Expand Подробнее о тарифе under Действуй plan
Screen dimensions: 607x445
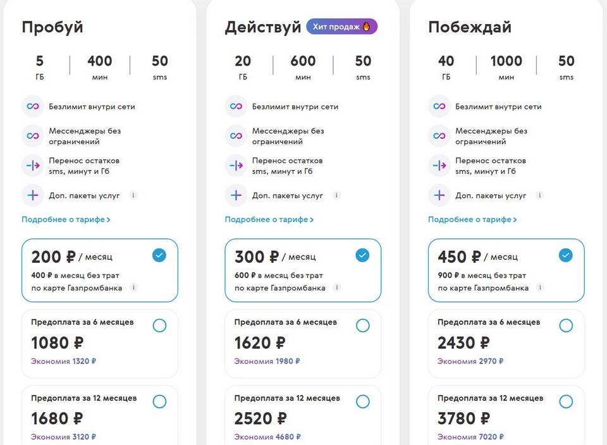pyautogui.click(x=269, y=219)
